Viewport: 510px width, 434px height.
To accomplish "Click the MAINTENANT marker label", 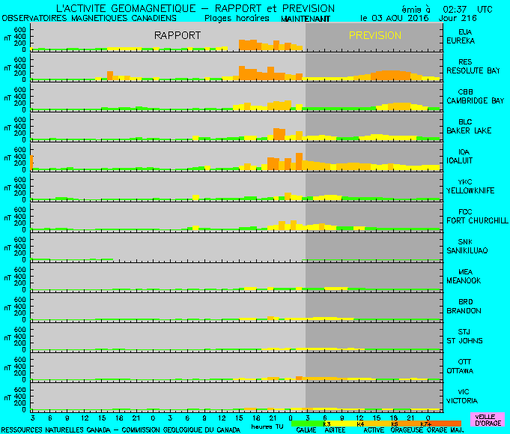I will pyautogui.click(x=305, y=17).
